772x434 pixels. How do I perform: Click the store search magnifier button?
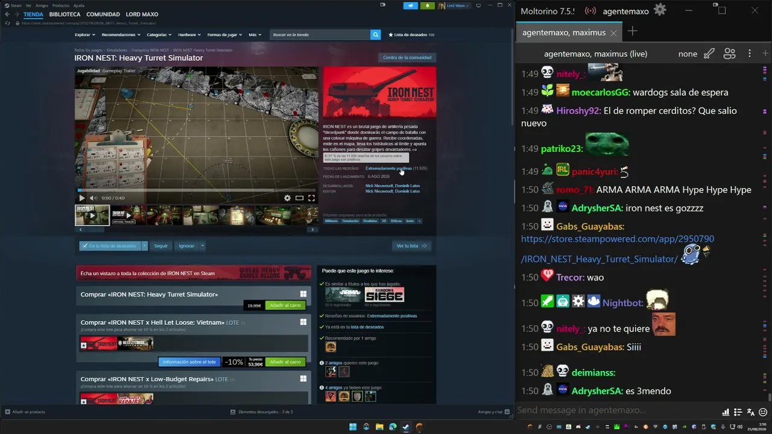point(376,35)
